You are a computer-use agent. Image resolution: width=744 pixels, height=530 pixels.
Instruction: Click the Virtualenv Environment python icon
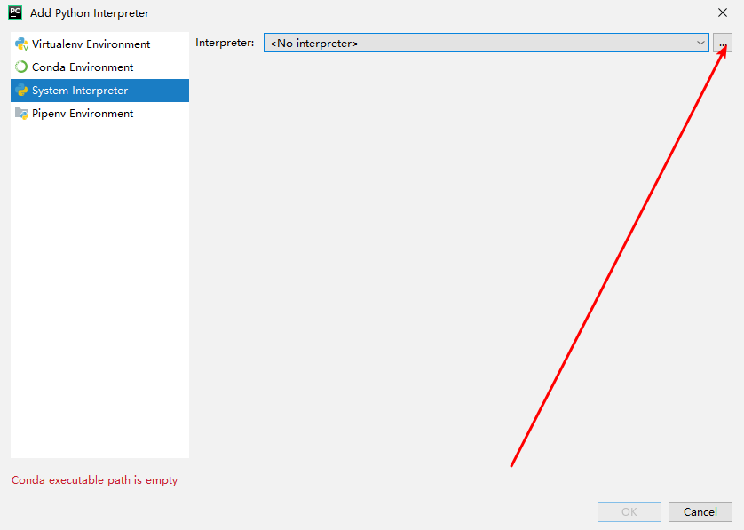(21, 44)
